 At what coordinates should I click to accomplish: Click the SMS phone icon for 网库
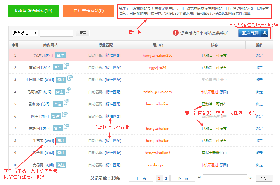pos(65,115)
